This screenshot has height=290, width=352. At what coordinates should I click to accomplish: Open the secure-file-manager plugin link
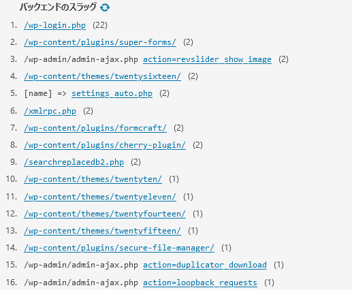coord(119,248)
